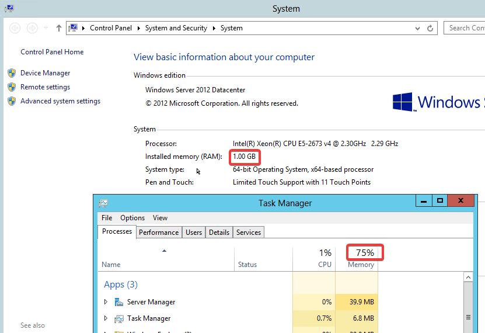The image size is (485, 333).
Task: Click the Server Manager app icon
Action: point(119,301)
